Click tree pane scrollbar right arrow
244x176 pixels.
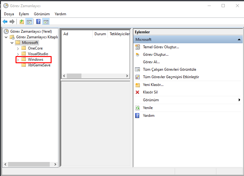tap(55, 164)
